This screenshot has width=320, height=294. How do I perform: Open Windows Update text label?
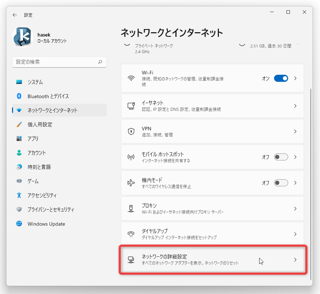click(46, 224)
